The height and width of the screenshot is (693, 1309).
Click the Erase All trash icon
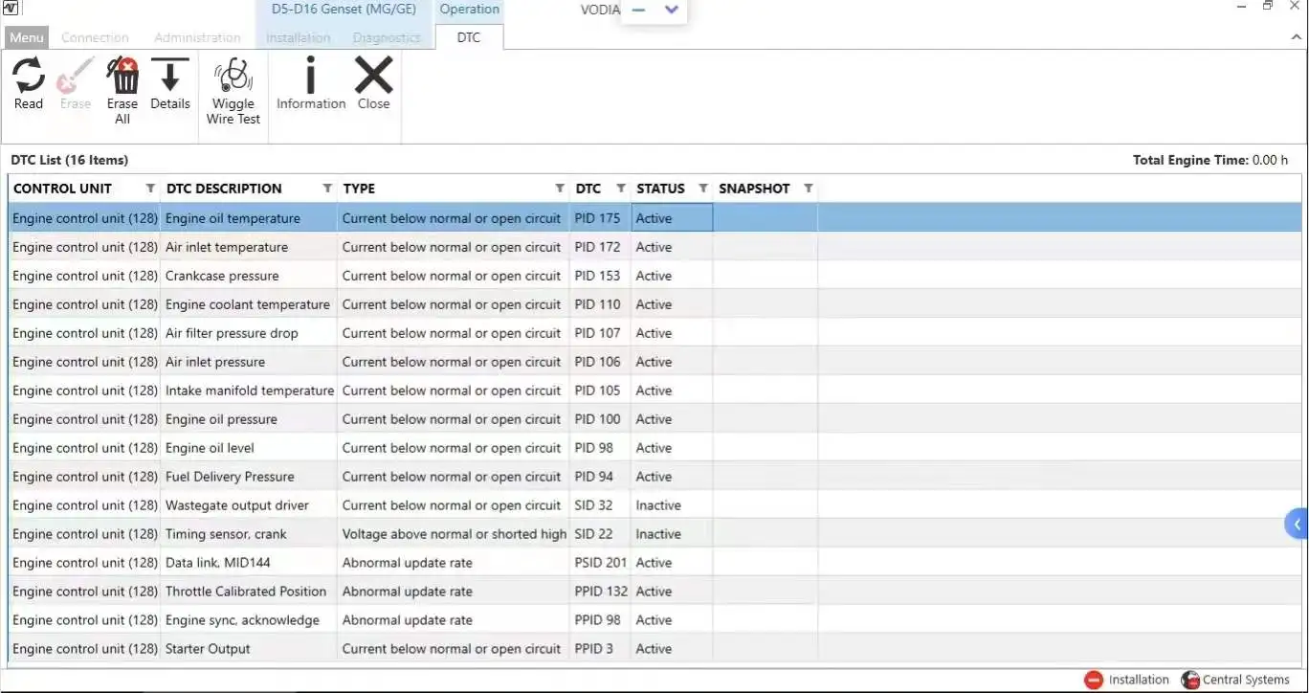pyautogui.click(x=122, y=75)
